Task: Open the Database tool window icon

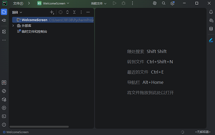Action: pos(211,29)
